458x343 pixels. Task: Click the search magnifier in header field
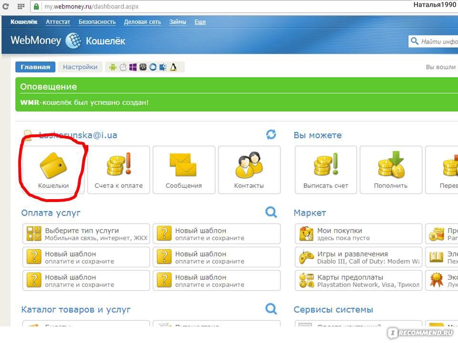[x=414, y=41]
